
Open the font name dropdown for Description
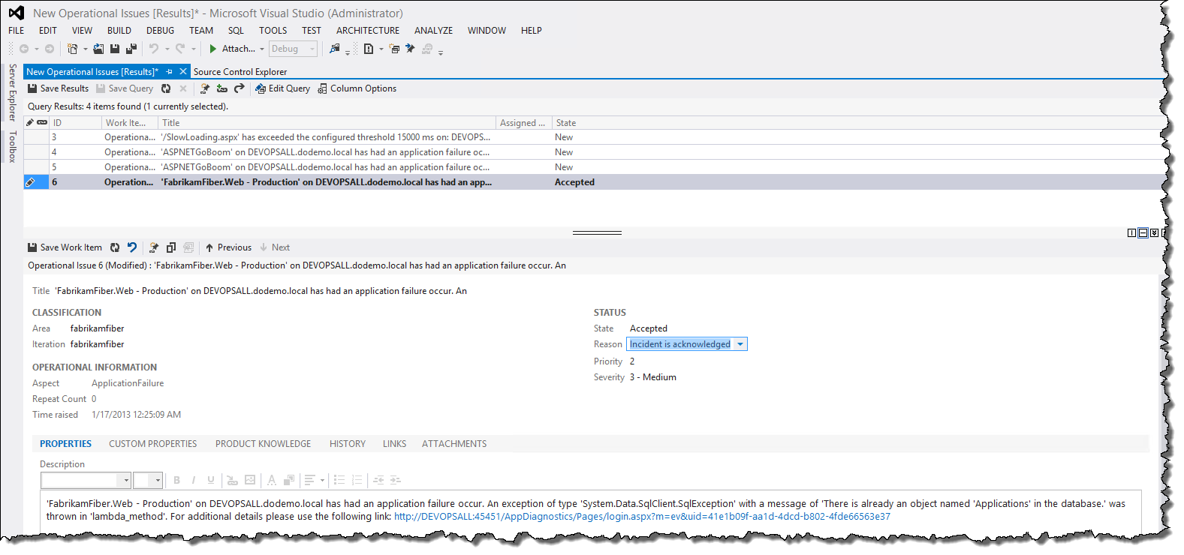(x=125, y=480)
